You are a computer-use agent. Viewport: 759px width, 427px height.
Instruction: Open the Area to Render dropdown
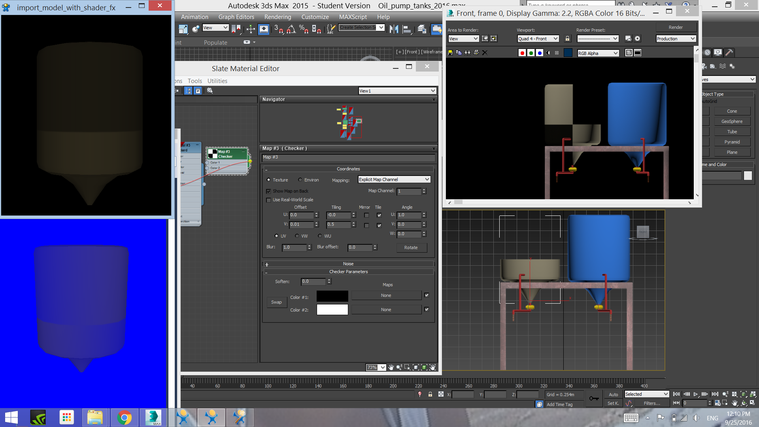point(463,39)
